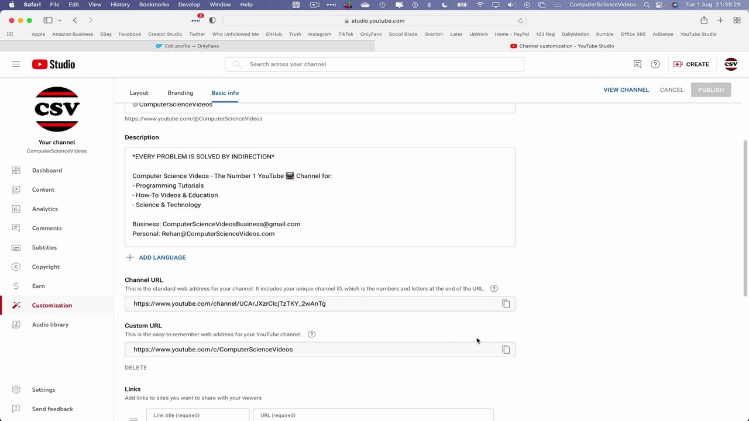Screen dimensions: 749x421
Task: Open the Earn monetization page
Action: coord(57,286)
